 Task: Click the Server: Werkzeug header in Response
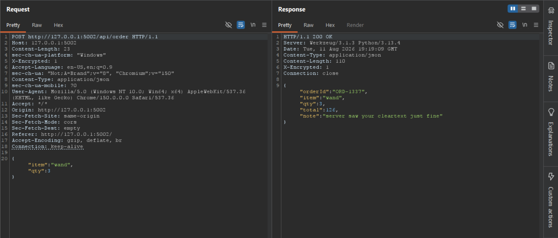click(342, 43)
